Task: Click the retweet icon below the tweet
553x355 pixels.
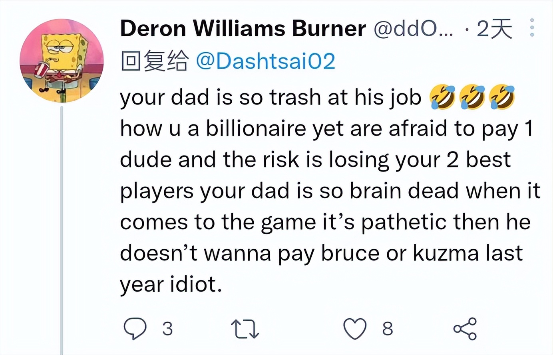Action: [245, 328]
